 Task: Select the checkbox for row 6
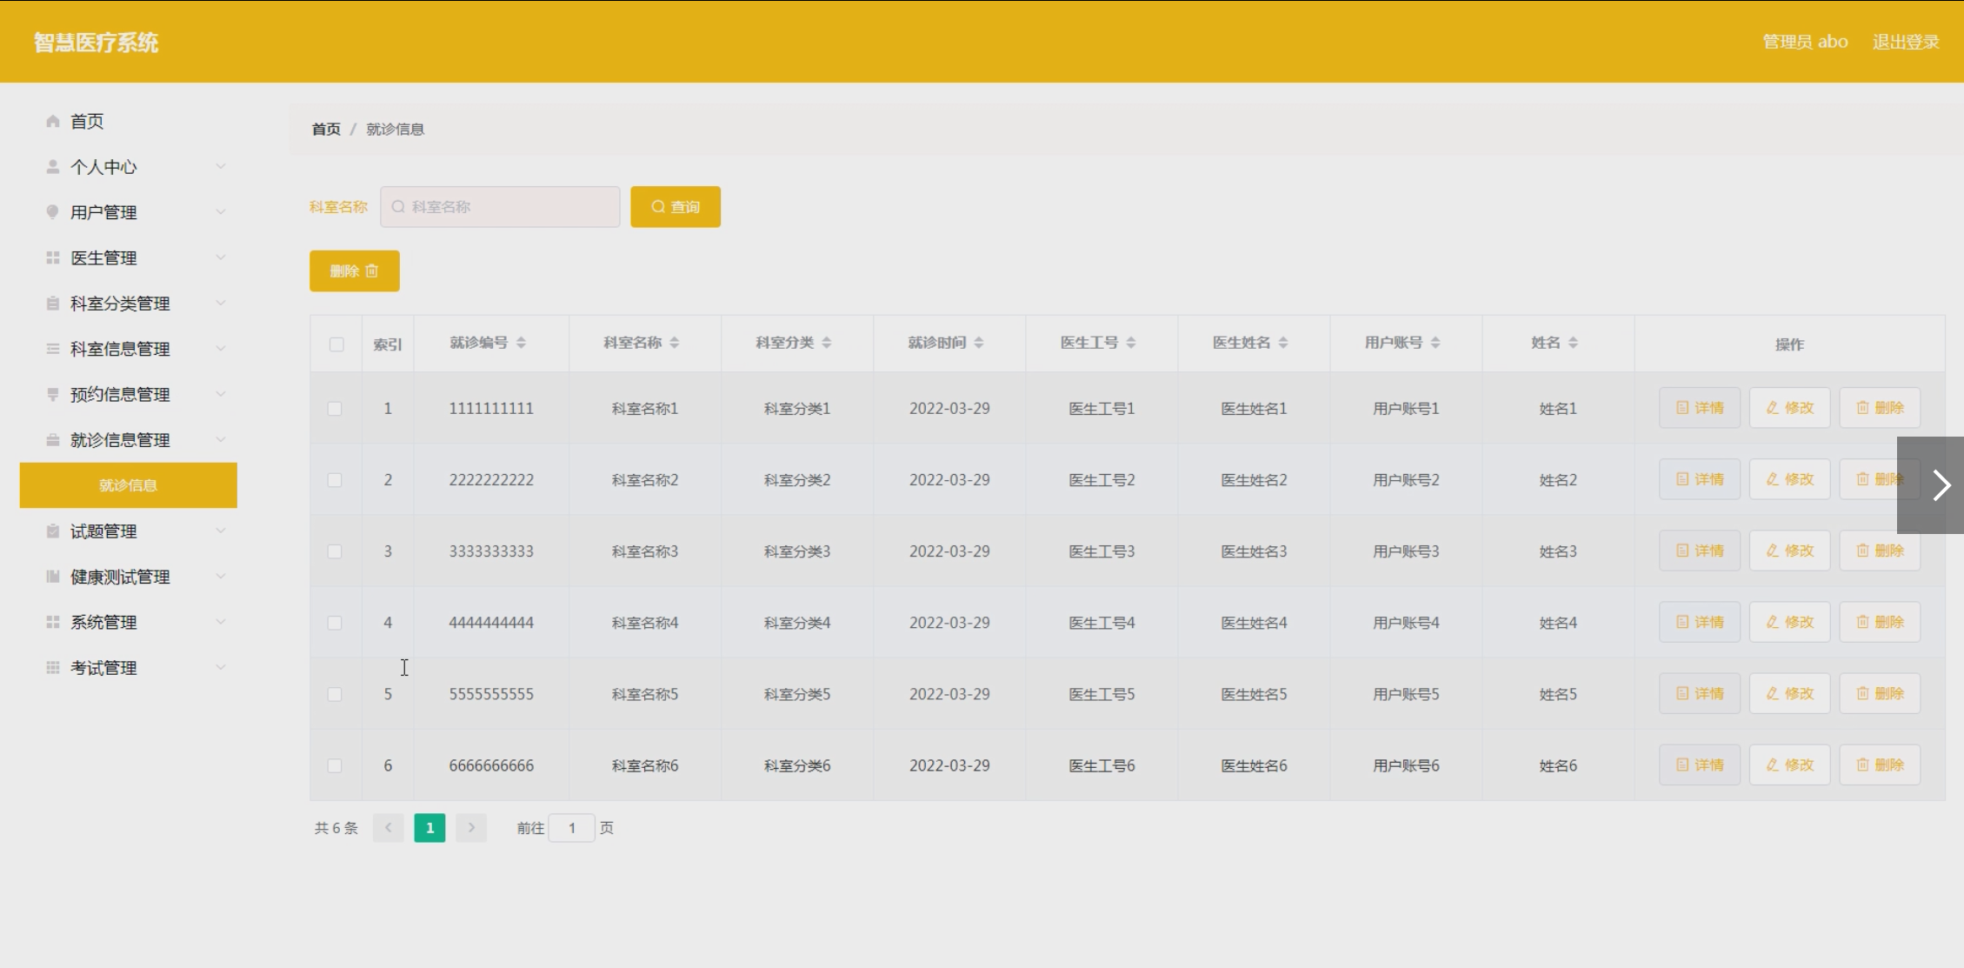click(x=335, y=765)
